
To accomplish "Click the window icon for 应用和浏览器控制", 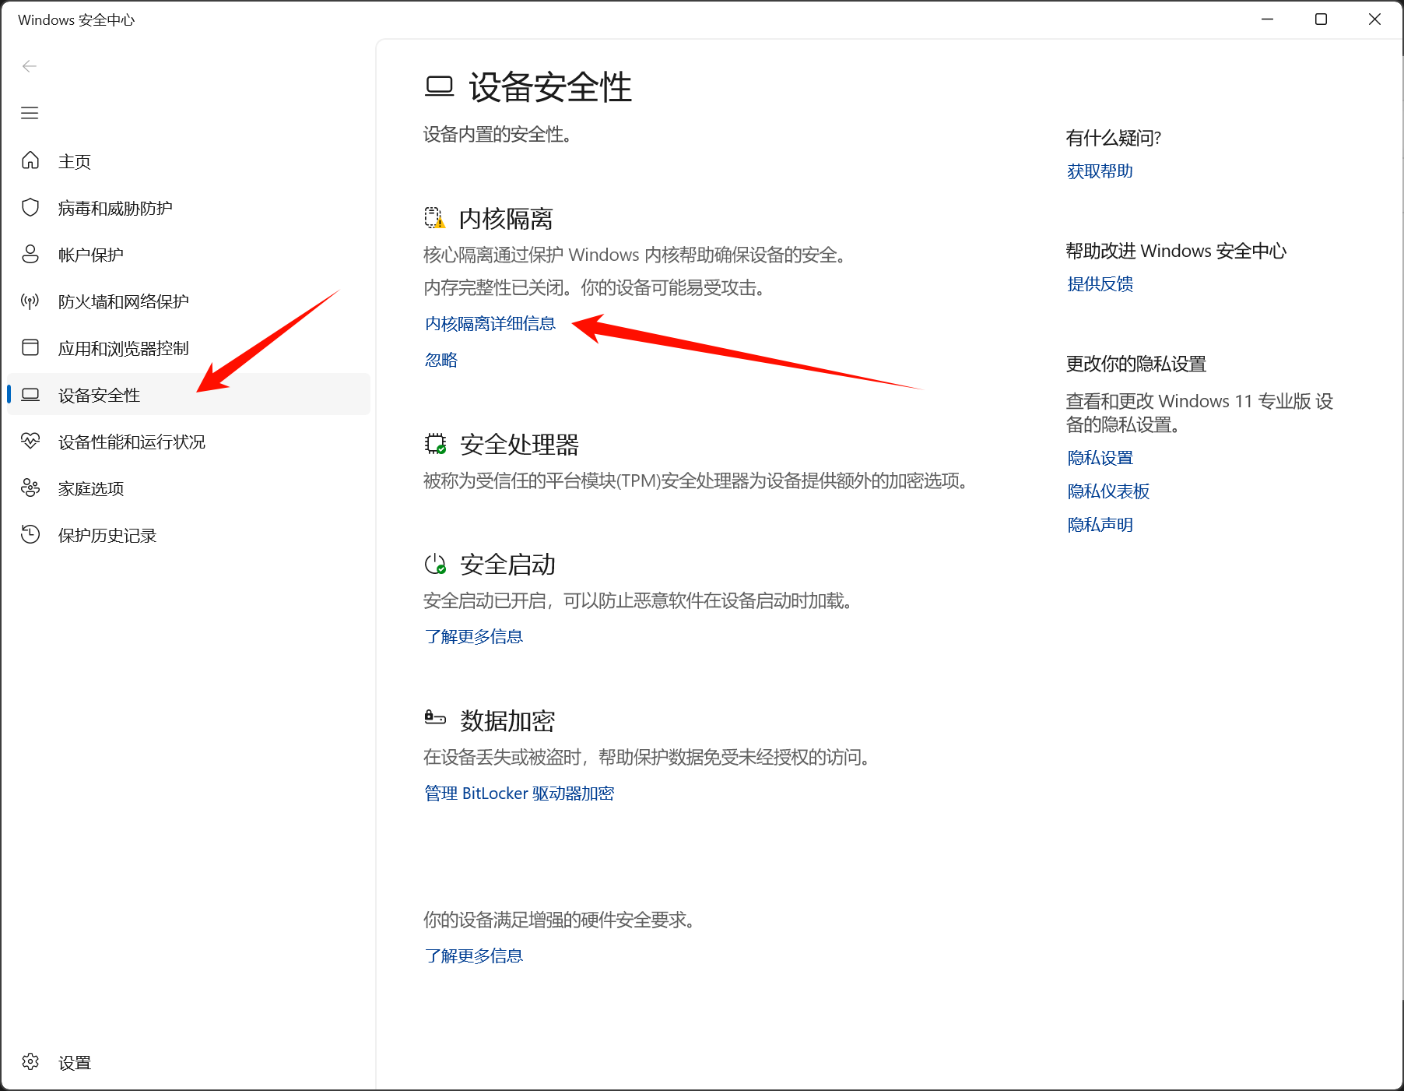I will (30, 347).
